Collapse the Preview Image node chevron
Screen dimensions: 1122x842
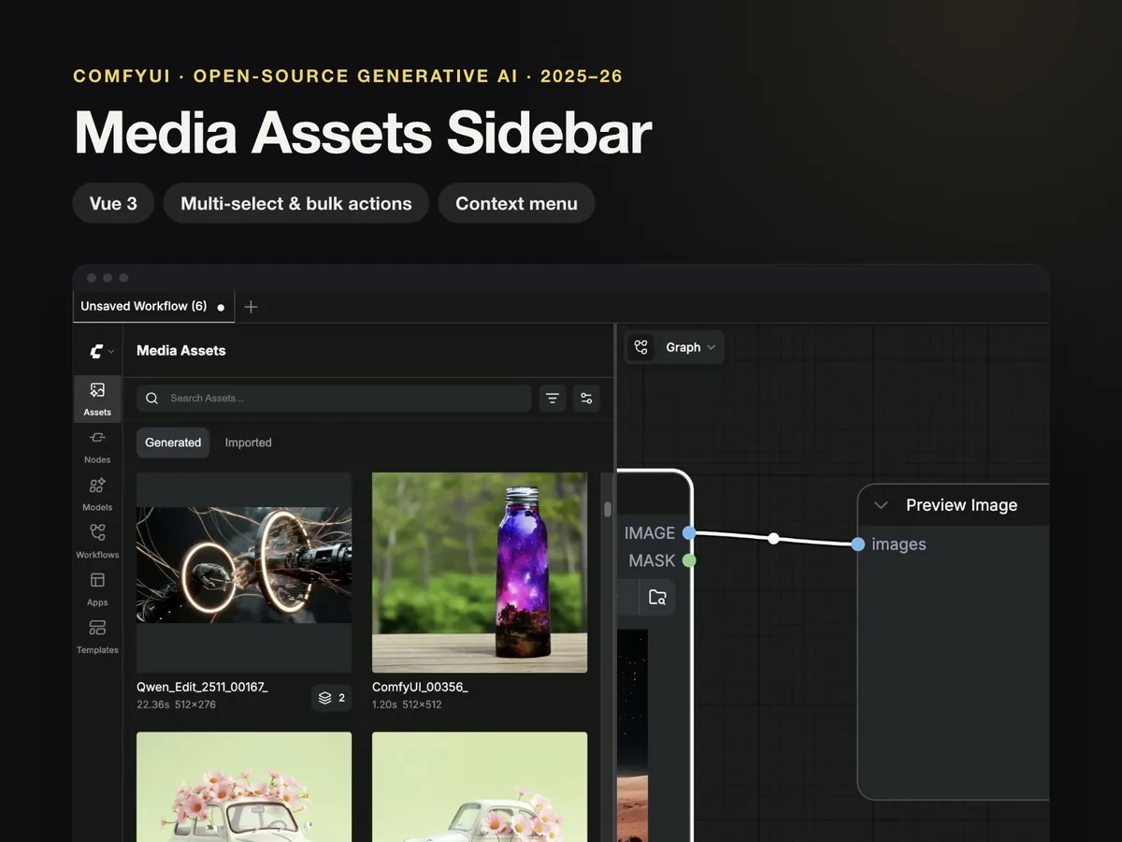click(881, 505)
